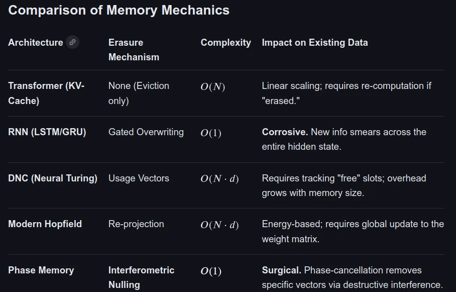The image size is (456, 292).
Task: Click the Impact on Existing Data header
Action: pos(314,43)
